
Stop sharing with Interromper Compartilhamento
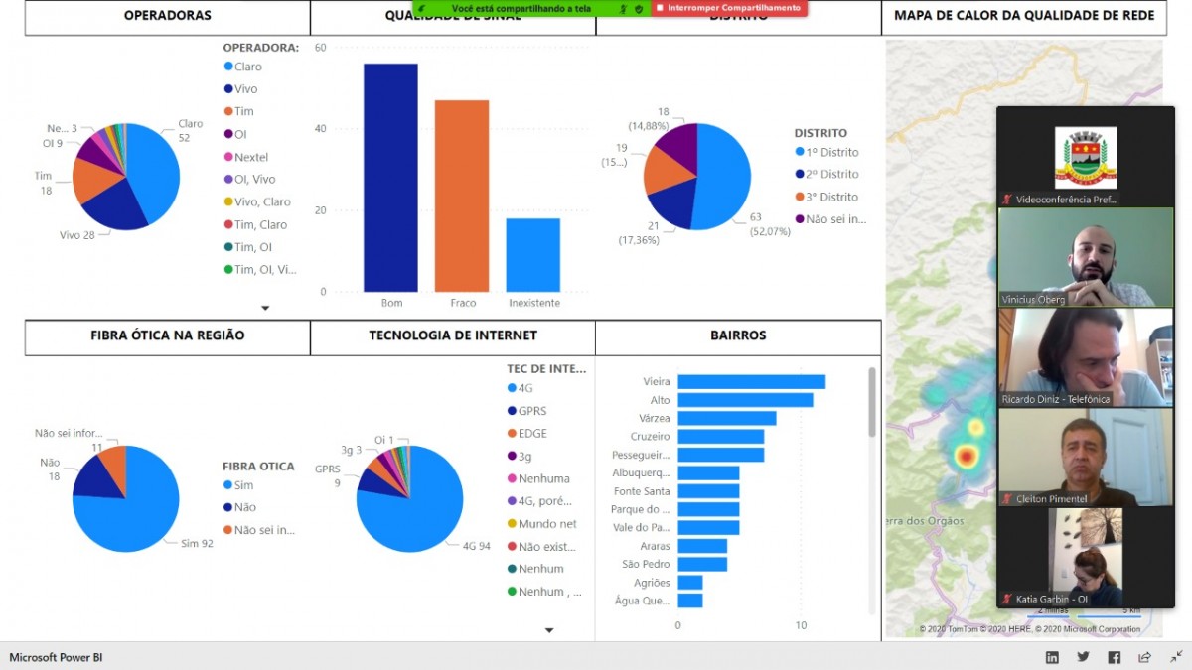click(727, 8)
